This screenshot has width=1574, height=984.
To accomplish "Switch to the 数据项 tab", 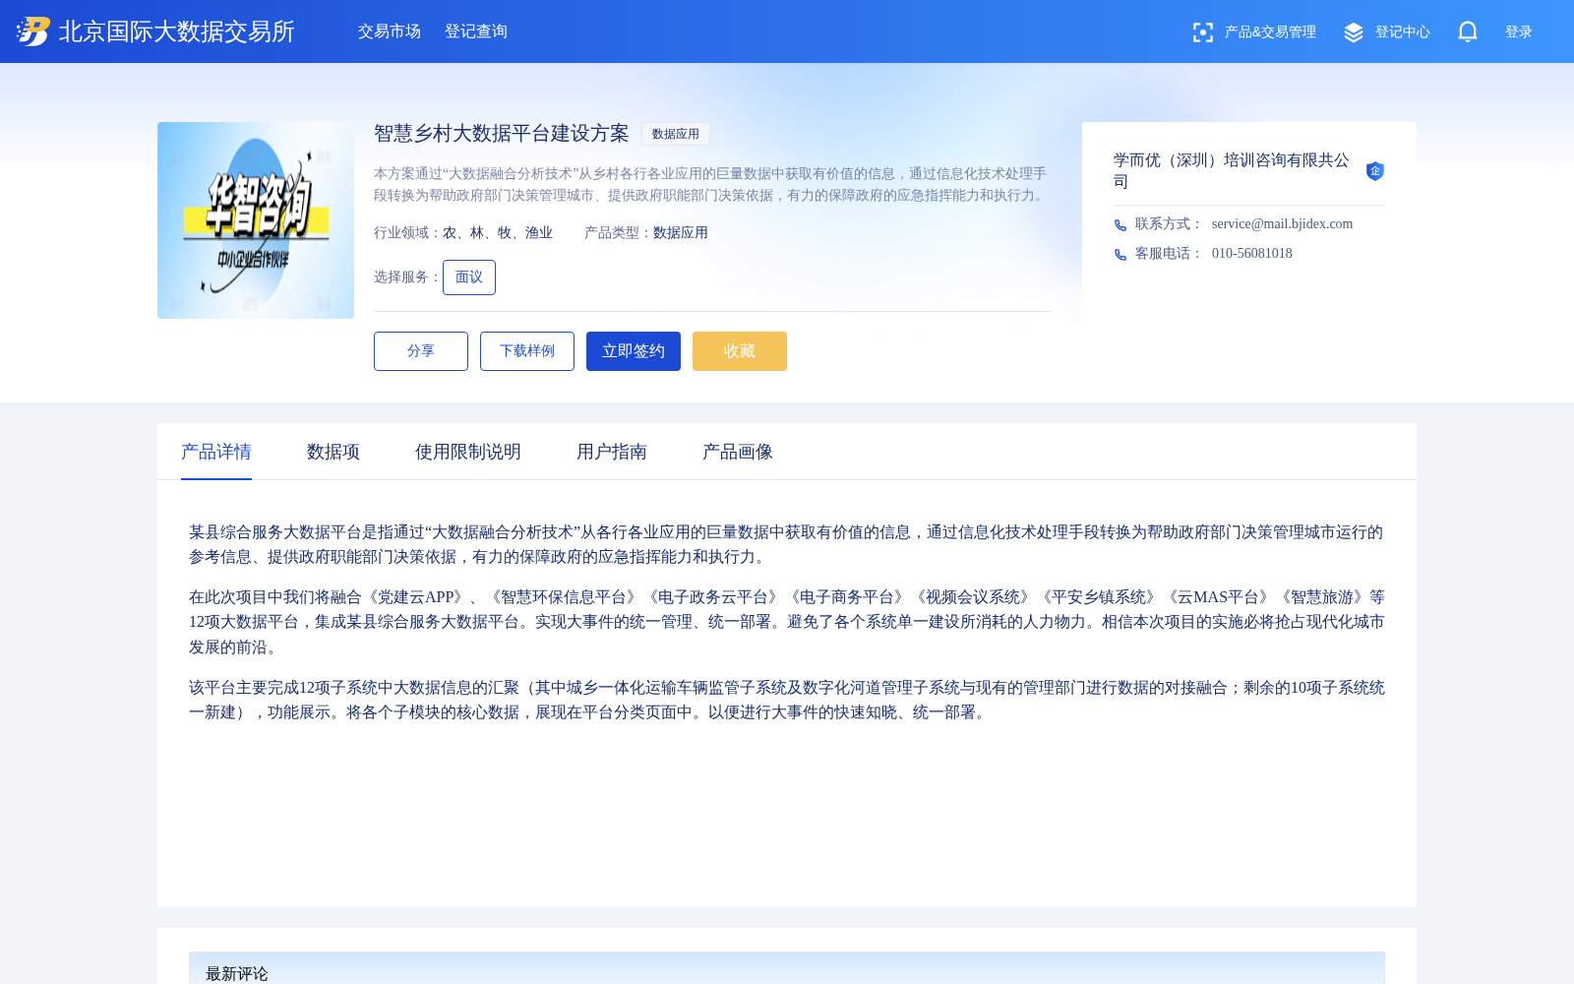I will [333, 452].
